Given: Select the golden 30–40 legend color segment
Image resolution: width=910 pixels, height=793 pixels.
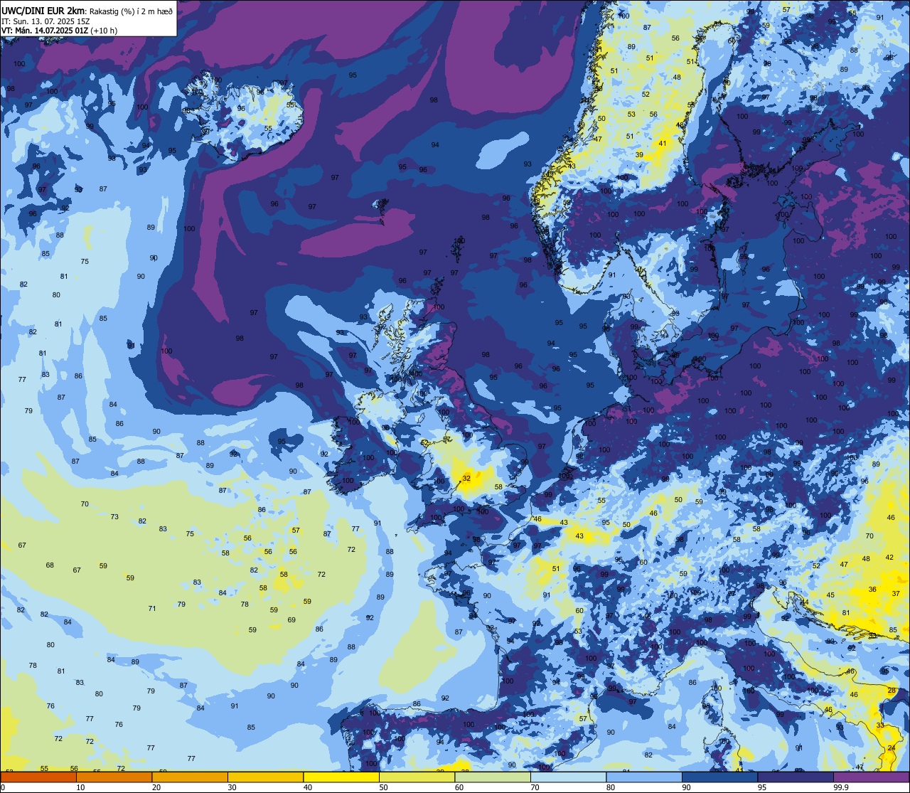Looking at the screenshot, I should [x=265, y=777].
